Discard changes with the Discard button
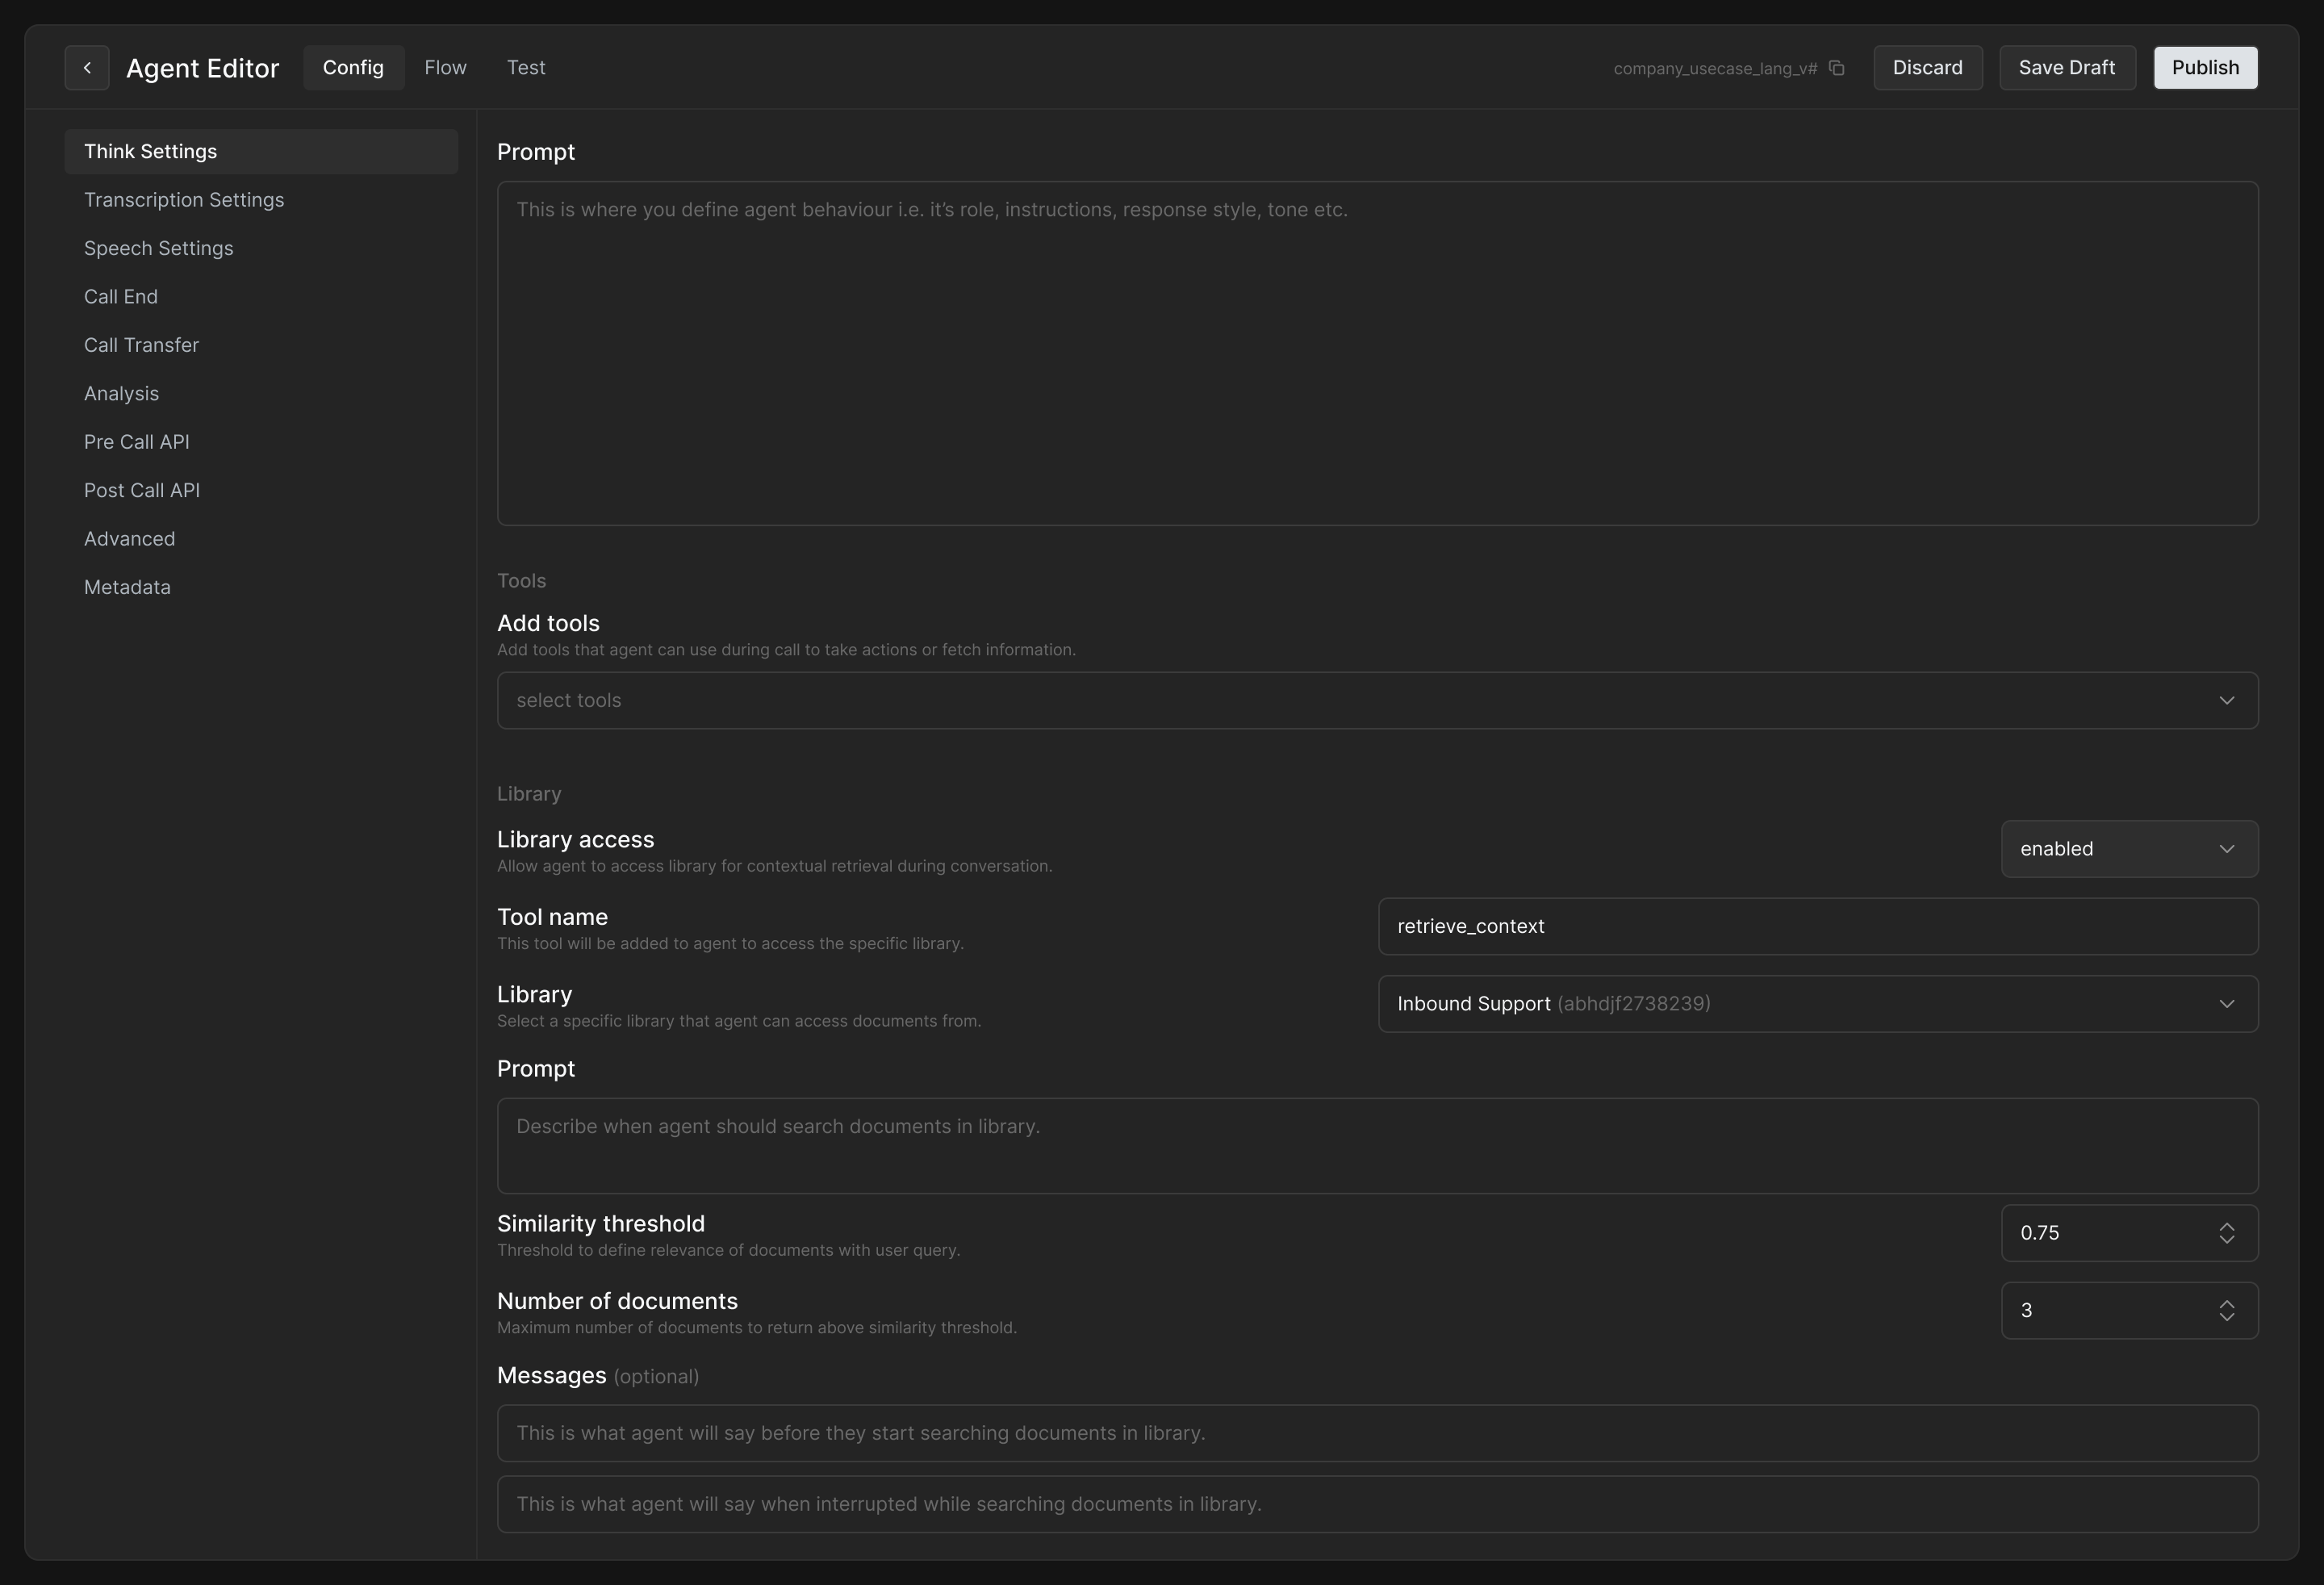This screenshot has height=1585, width=2324. tap(1927, 68)
